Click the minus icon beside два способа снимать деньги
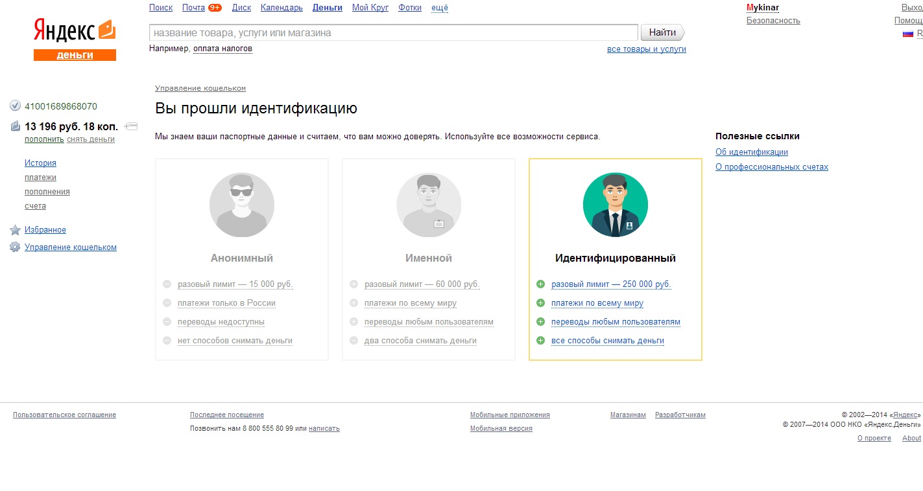The height and width of the screenshot is (491, 923). pos(354,341)
